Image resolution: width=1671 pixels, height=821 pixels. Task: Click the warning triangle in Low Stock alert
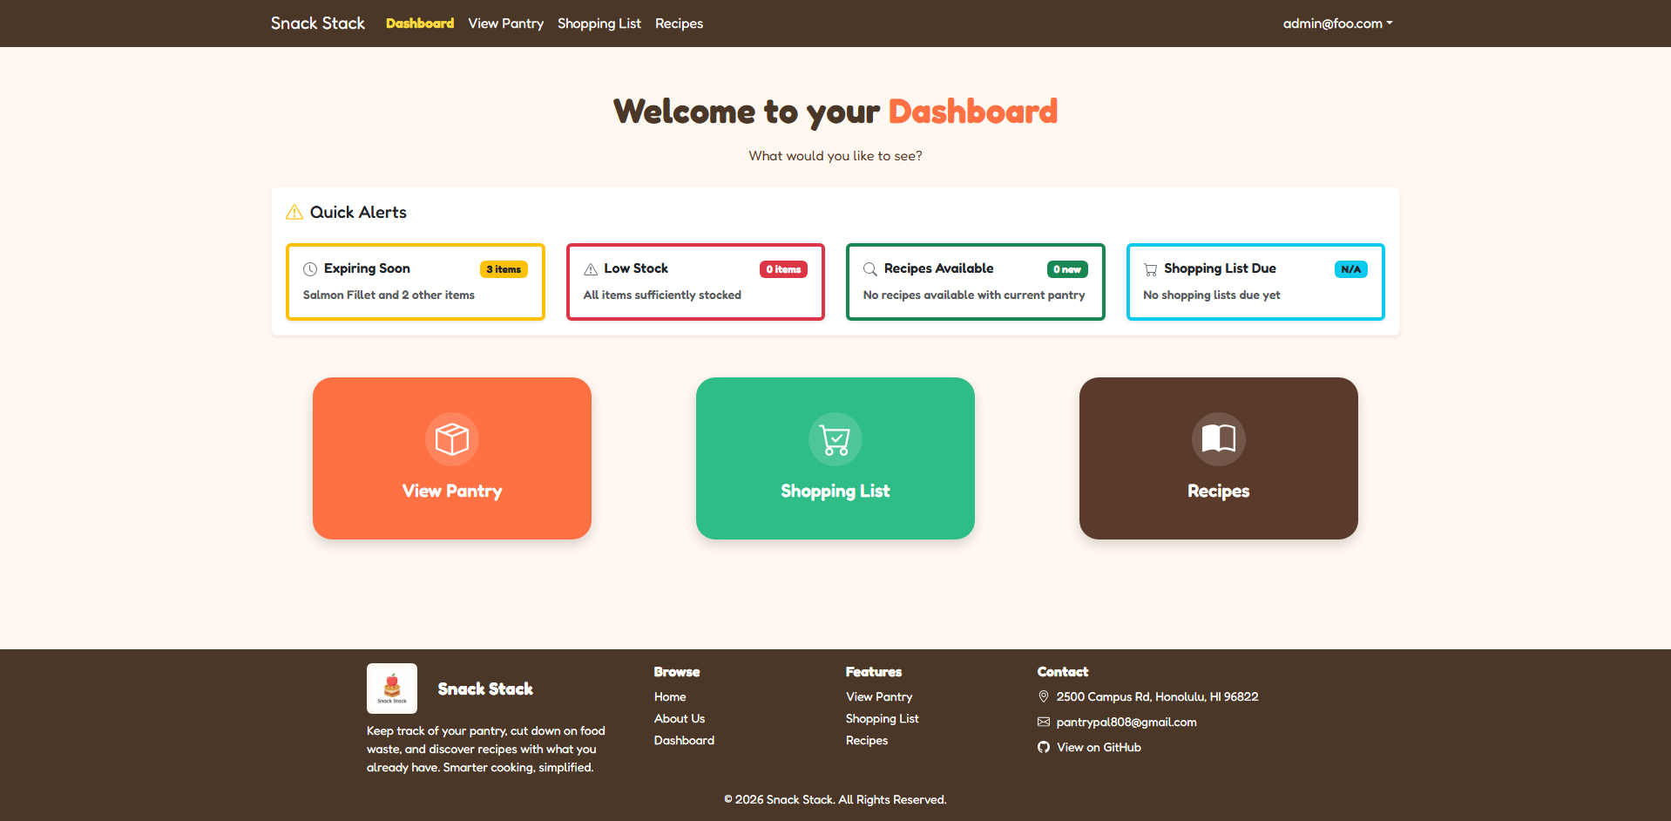click(590, 268)
